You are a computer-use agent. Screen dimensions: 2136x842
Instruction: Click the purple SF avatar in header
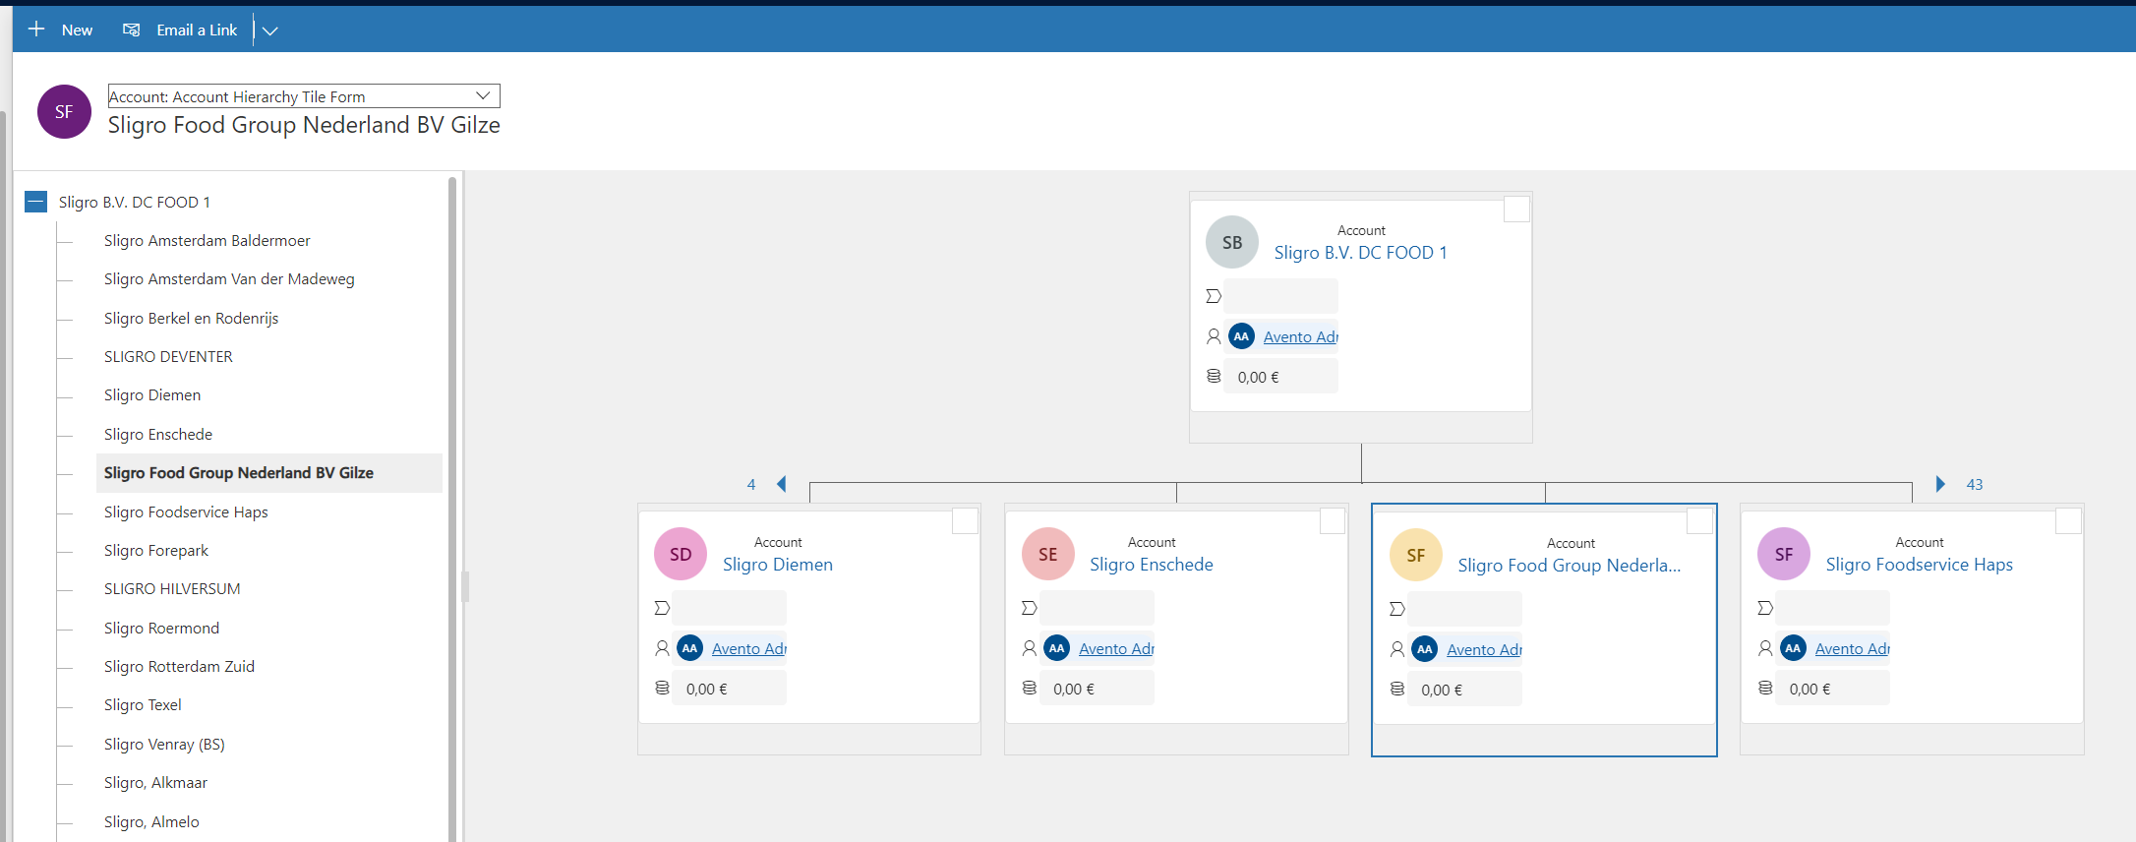[x=64, y=112]
